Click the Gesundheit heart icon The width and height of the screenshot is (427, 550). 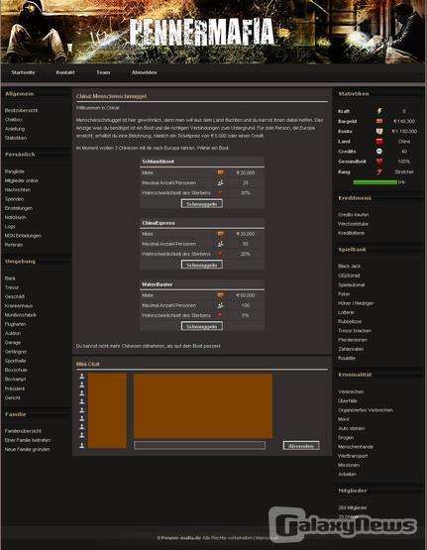(x=379, y=162)
